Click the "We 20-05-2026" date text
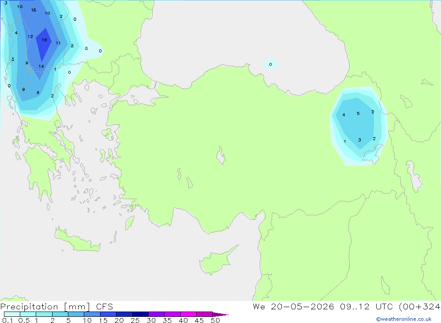Image resolution: width=441 pixels, height=323 pixels. (293, 307)
